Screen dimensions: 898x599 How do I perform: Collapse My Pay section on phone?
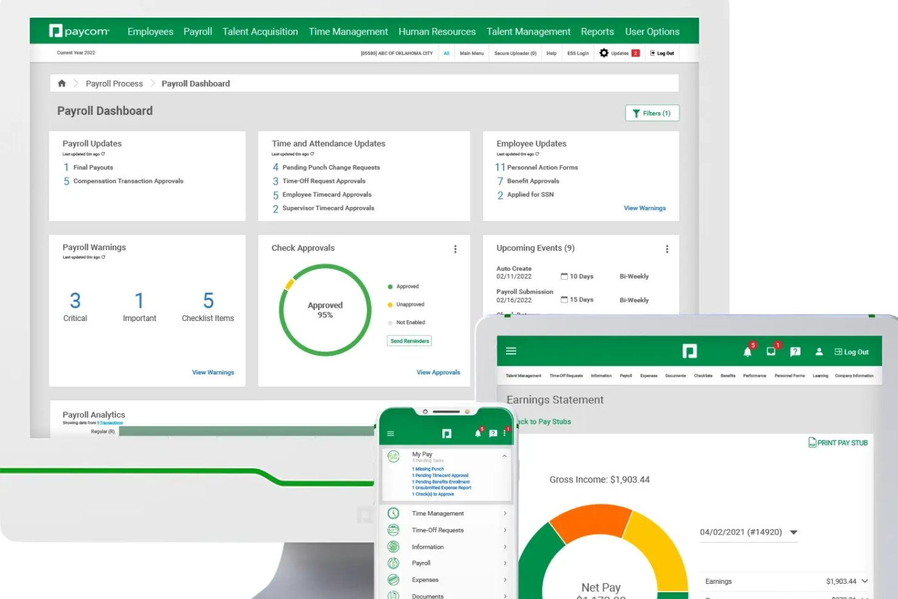(504, 455)
